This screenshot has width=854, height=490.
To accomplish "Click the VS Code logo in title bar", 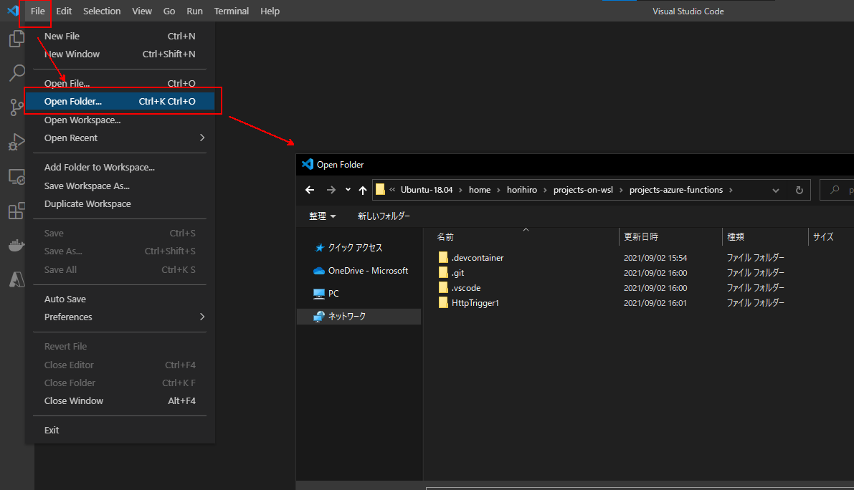I will tap(12, 11).
